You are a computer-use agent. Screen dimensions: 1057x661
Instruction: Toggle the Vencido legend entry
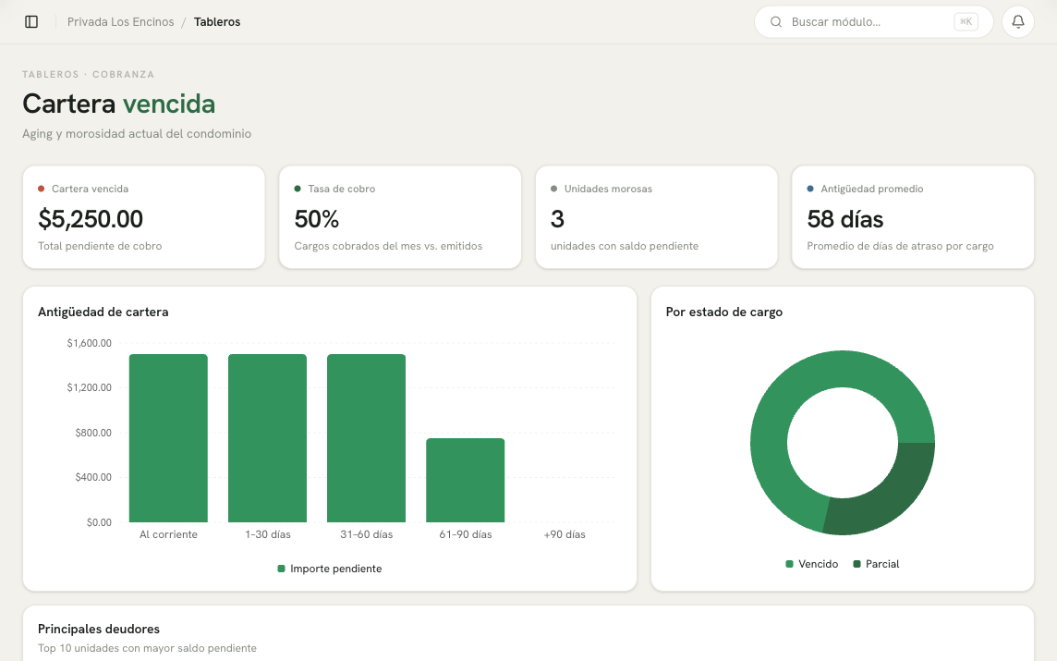811,564
